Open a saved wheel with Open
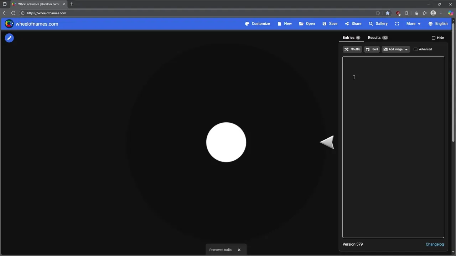This screenshot has height=256, width=456. (307, 24)
